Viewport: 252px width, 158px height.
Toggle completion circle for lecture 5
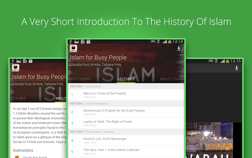pyautogui.click(x=79, y=151)
